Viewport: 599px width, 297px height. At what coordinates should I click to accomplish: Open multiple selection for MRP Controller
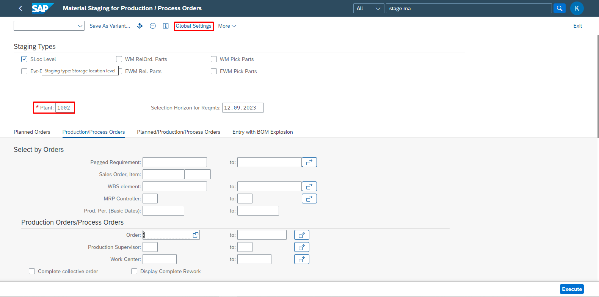click(x=309, y=199)
